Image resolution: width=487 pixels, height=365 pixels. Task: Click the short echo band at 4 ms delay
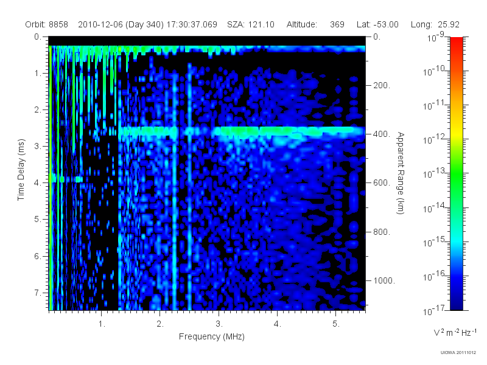(66, 179)
